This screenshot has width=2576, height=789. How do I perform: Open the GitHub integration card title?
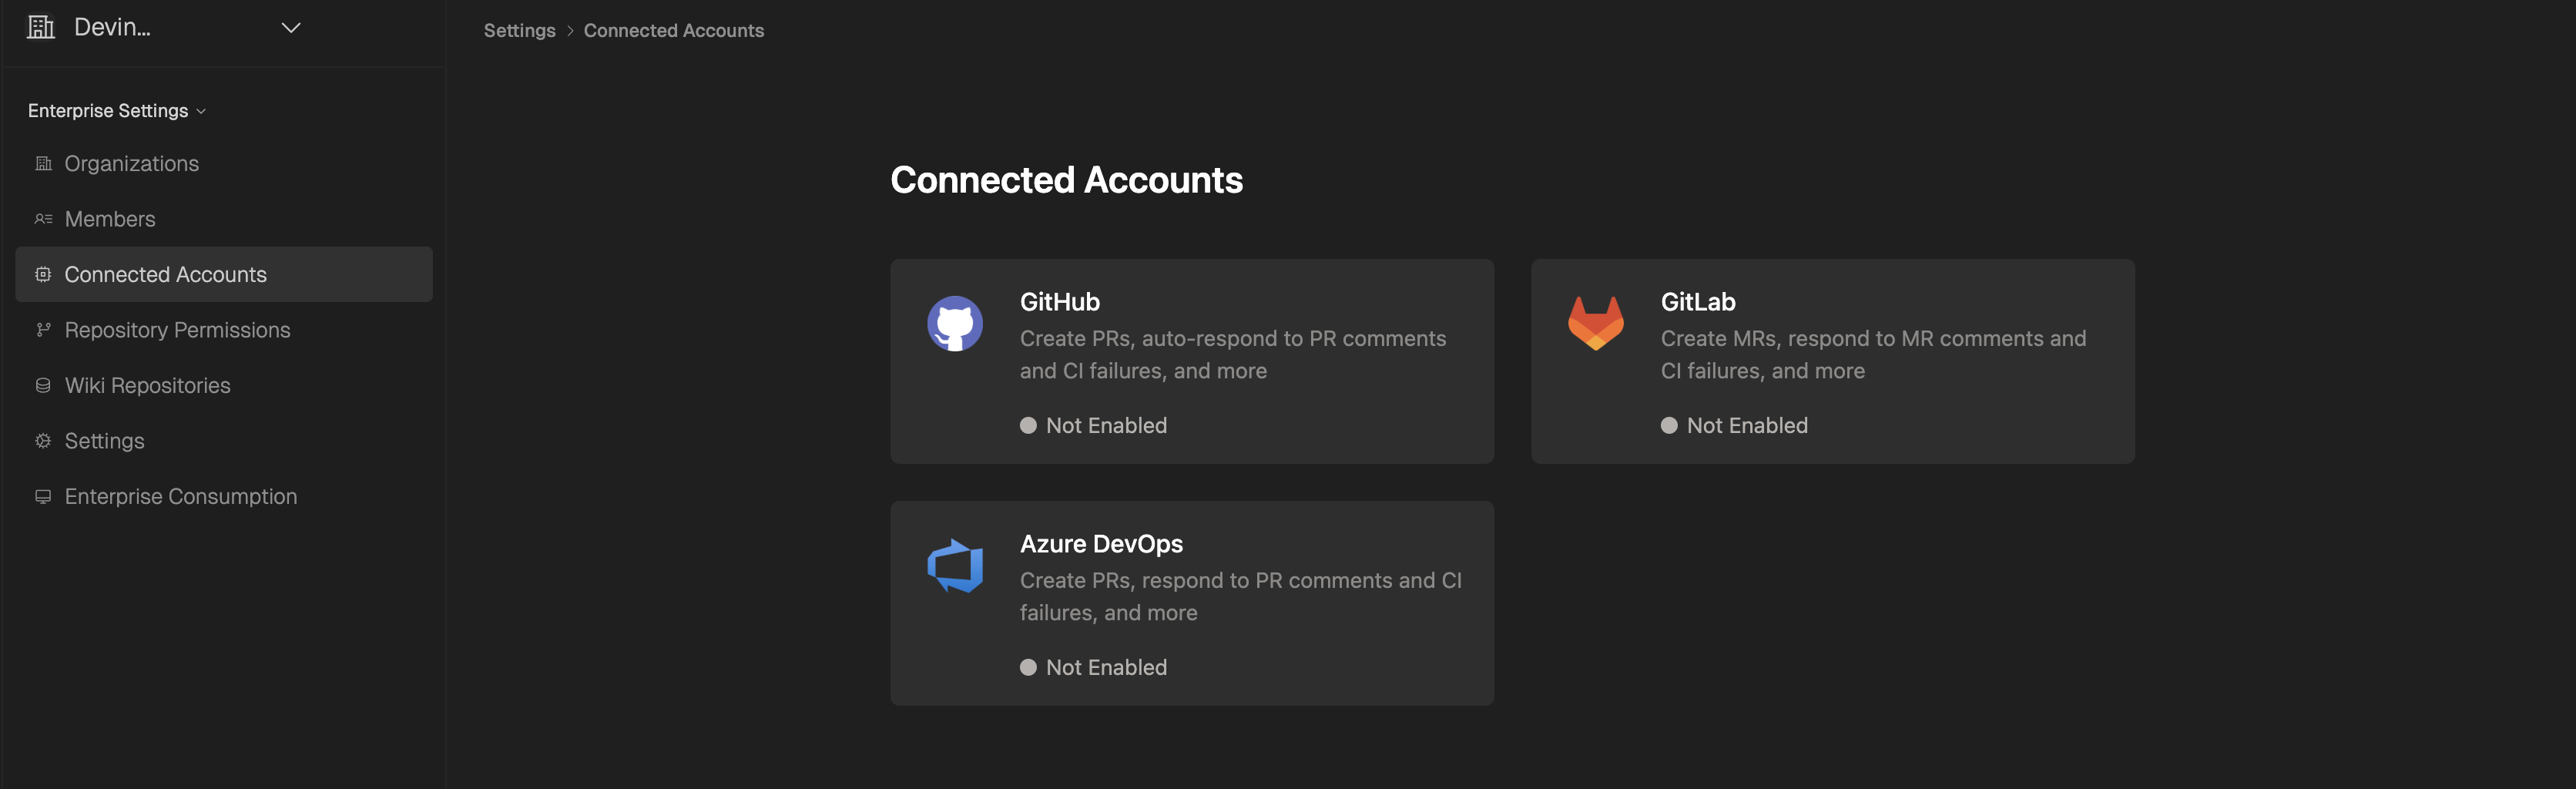1059,302
